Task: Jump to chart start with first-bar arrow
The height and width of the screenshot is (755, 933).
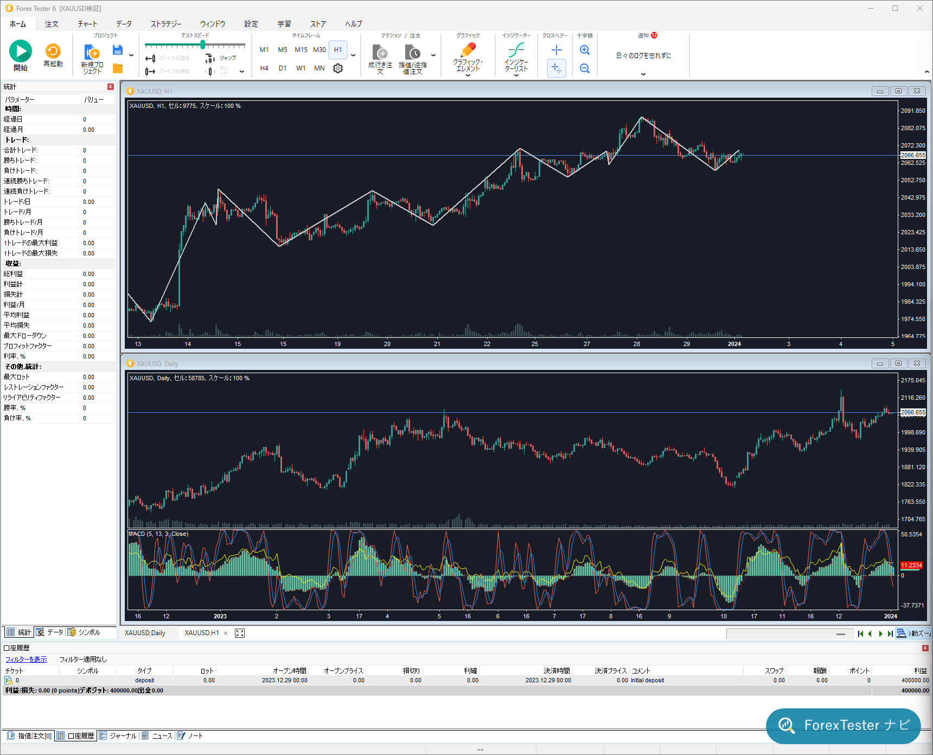Action: (x=860, y=634)
